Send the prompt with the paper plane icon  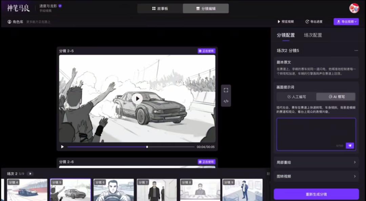(x=350, y=146)
